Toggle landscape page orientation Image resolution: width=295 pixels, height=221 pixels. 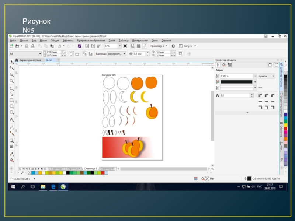[x=77, y=54]
